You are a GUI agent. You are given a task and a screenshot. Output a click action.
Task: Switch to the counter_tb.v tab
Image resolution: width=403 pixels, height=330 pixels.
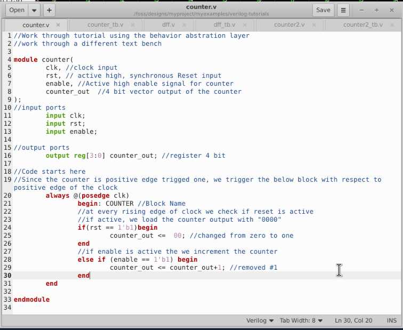(105, 25)
